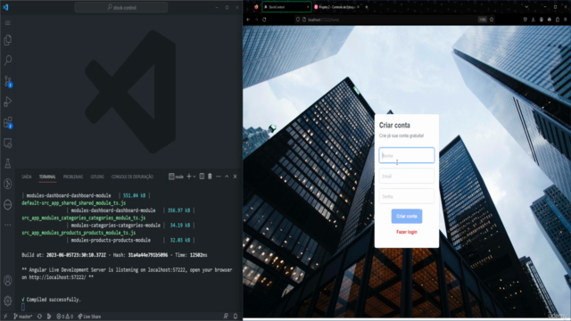Close the StockControl browser tab
This screenshot has height=321, width=571.
pos(308,7)
